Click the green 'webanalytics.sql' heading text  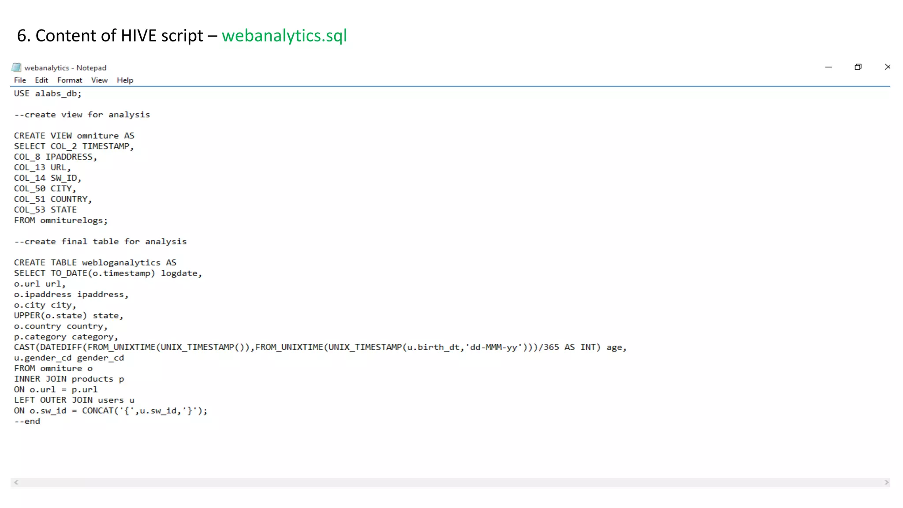pos(284,36)
